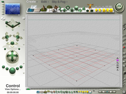This screenshot has width=126, height=94.
Task: Add a green cube primitive
Action: pyautogui.click(x=76, y=8)
